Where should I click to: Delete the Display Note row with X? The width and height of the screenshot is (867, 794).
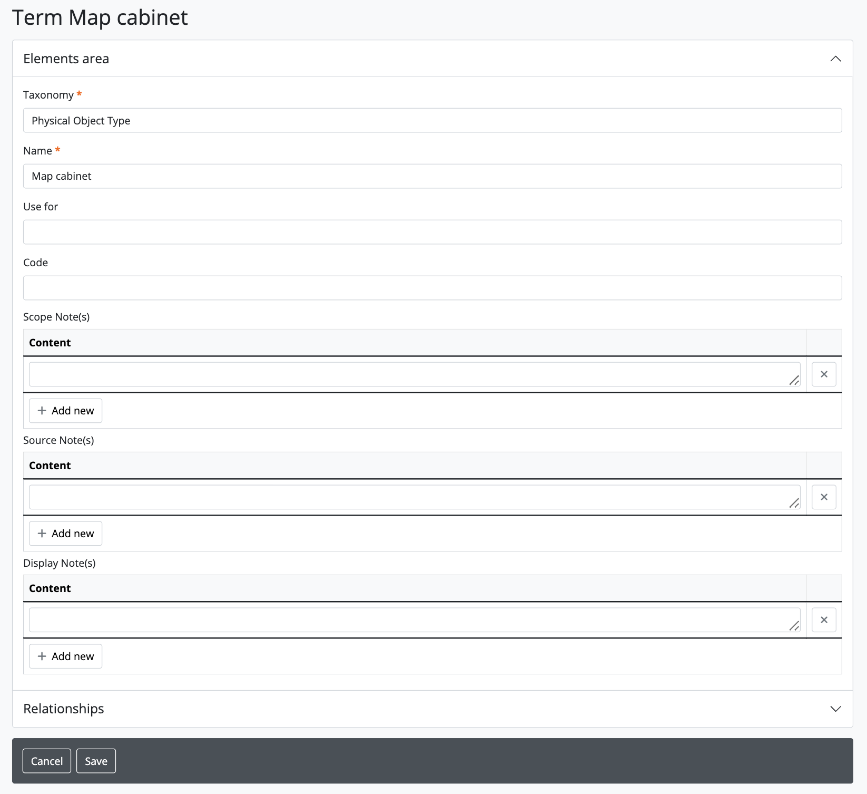point(824,620)
